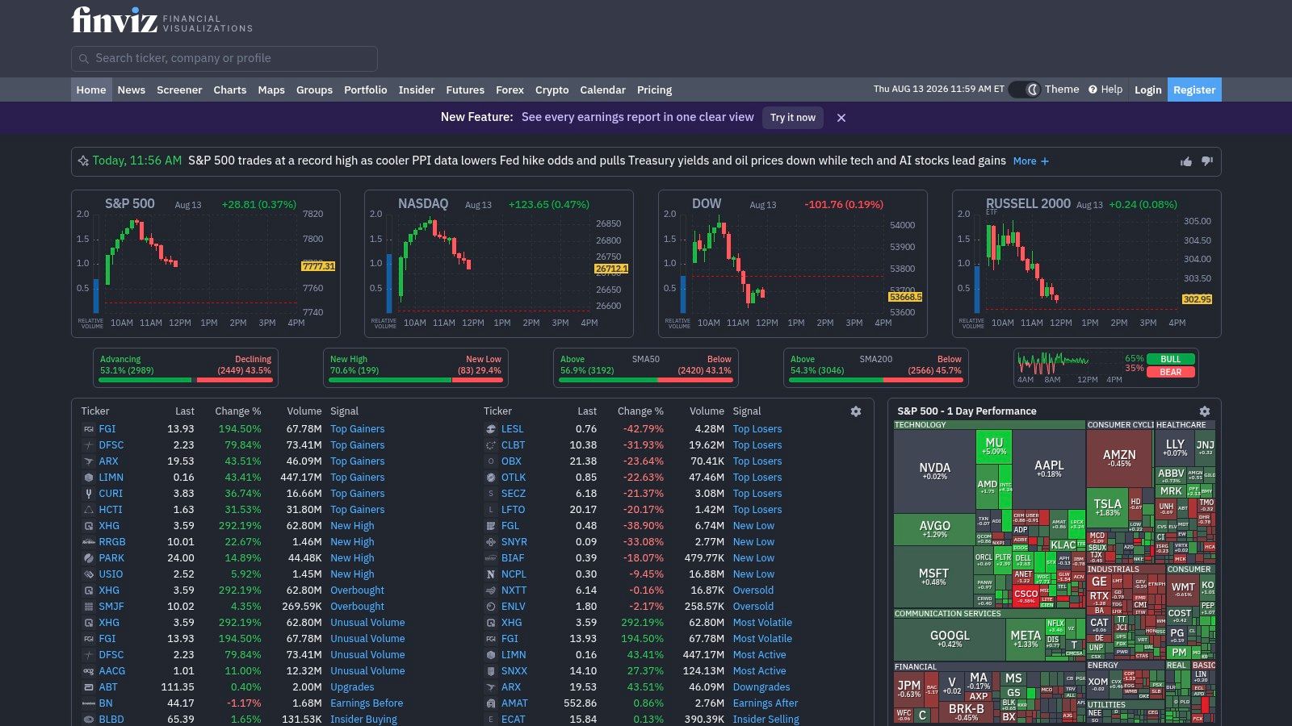
Task: Click Top Losers signal for CLBT
Action: [757, 445]
